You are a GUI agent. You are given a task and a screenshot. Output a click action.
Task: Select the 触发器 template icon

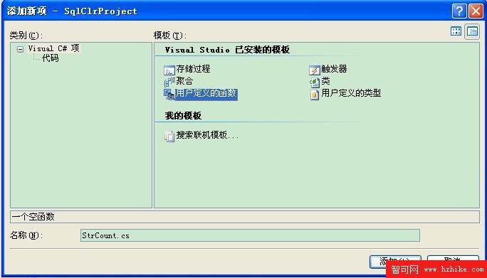coord(314,70)
